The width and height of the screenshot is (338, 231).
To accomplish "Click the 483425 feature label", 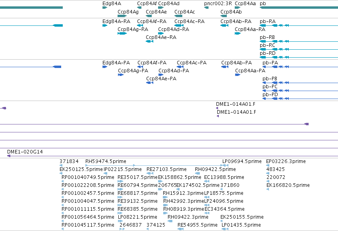I will [276, 169].
